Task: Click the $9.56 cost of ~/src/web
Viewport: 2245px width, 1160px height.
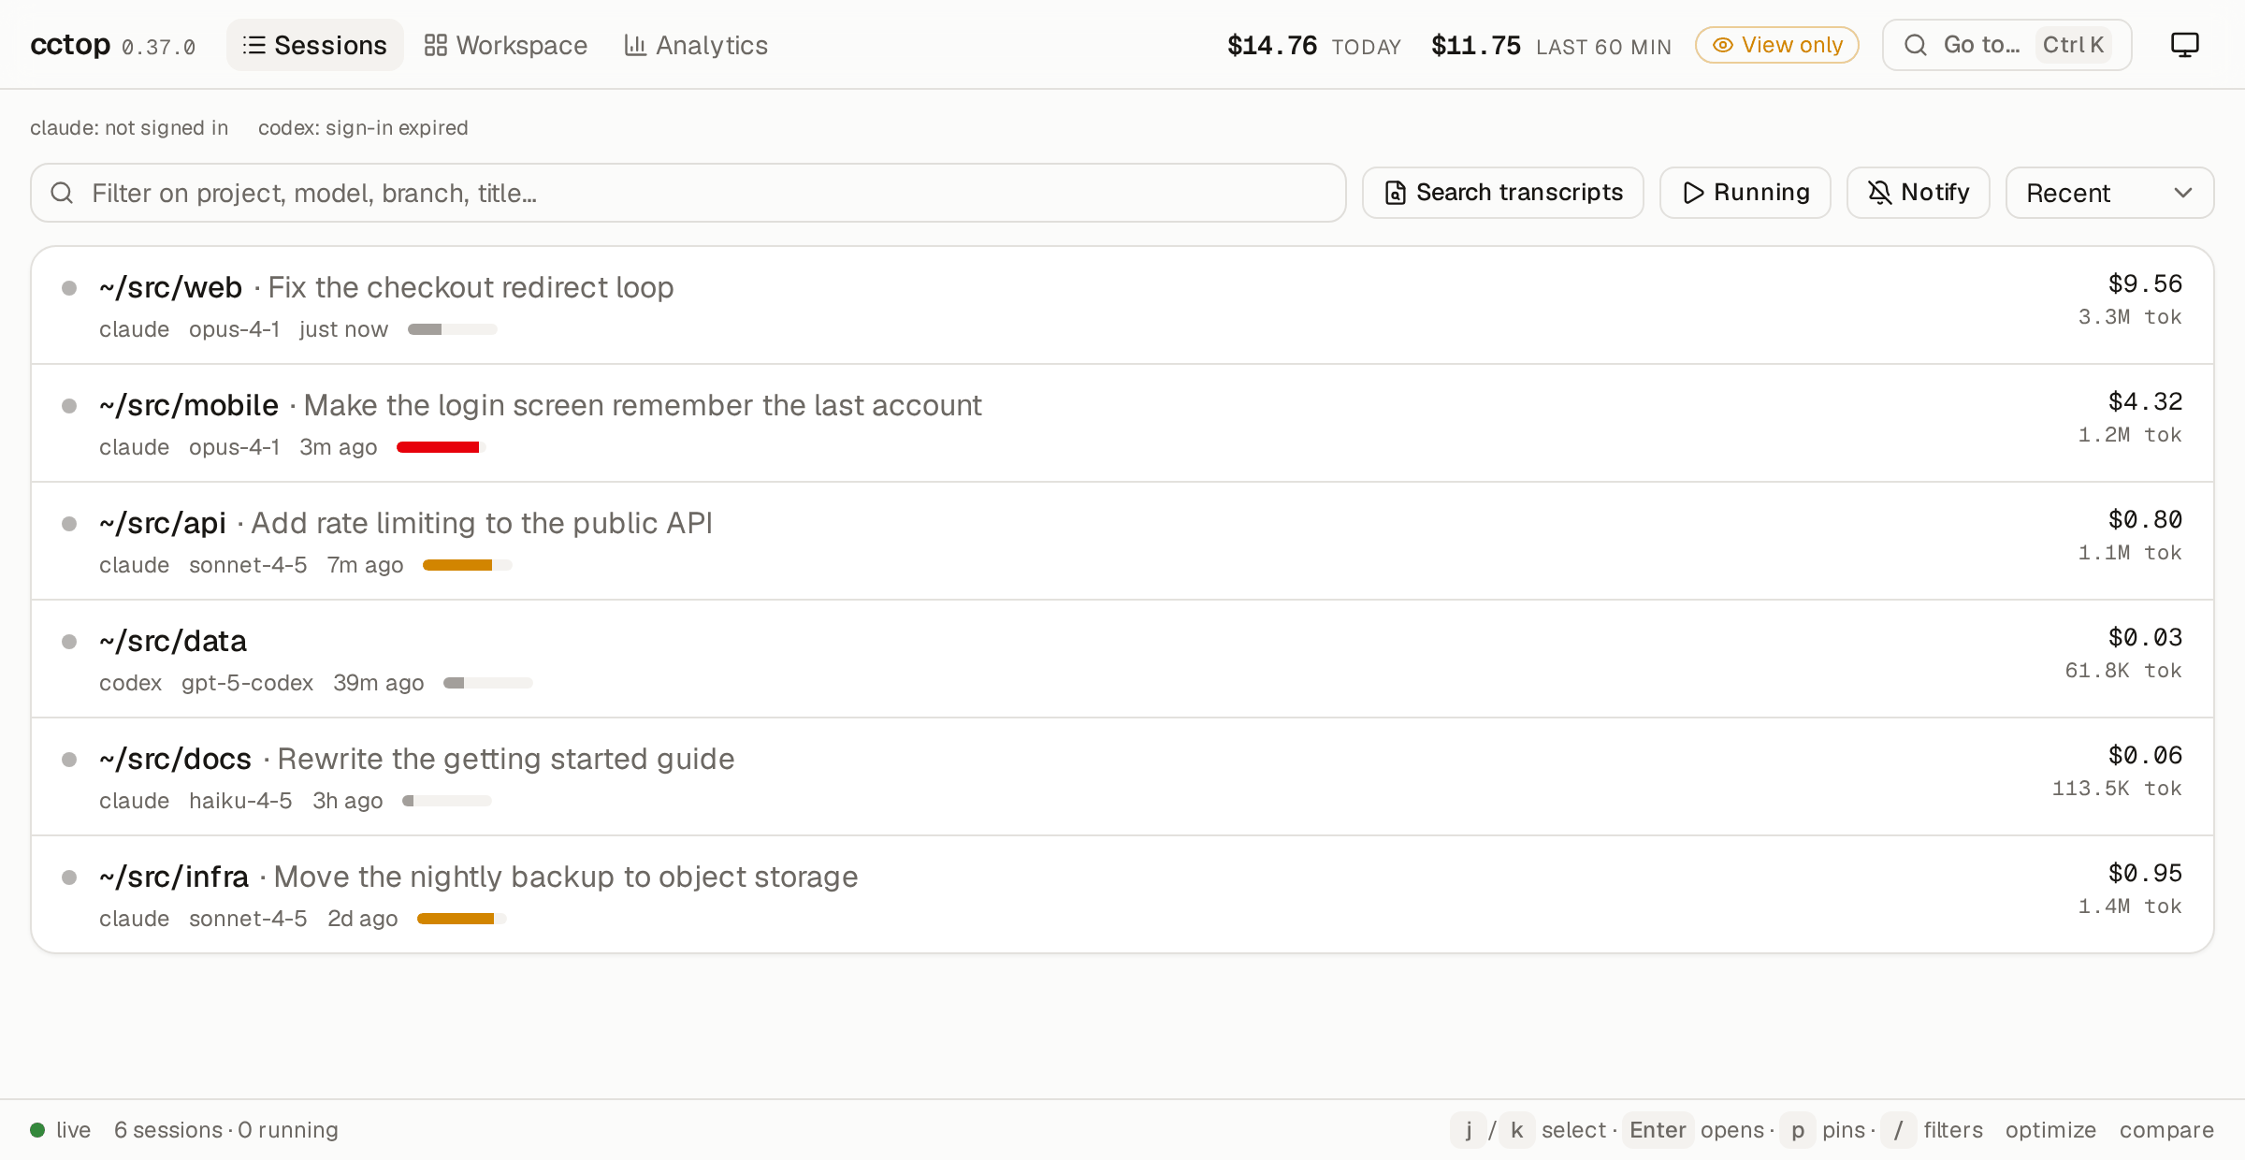Action: coord(2145,284)
